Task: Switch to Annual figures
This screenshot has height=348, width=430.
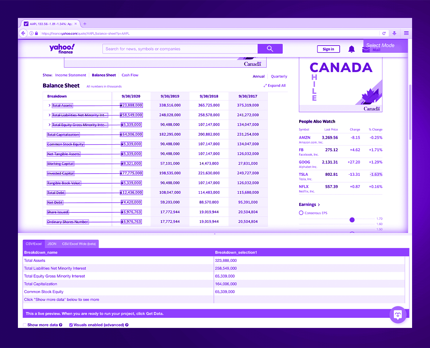Action: (x=259, y=76)
